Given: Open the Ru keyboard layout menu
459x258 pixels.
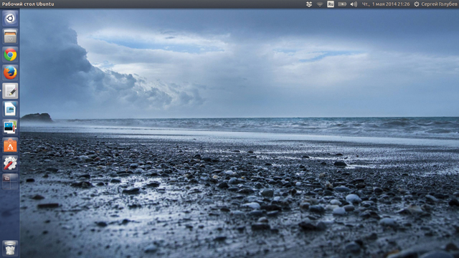Looking at the screenshot, I should click(x=331, y=4).
